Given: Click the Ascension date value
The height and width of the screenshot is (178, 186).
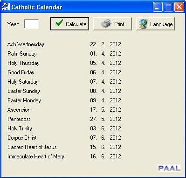Looking at the screenshot, I should 105,110.
